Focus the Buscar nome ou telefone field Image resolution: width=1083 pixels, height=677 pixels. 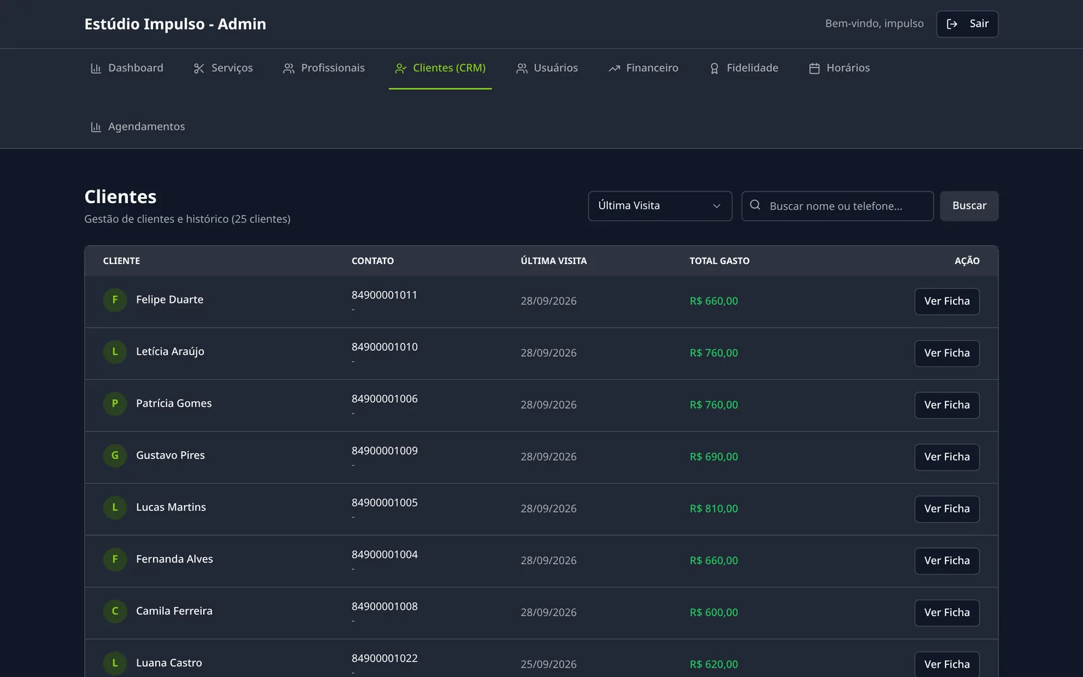(838, 206)
